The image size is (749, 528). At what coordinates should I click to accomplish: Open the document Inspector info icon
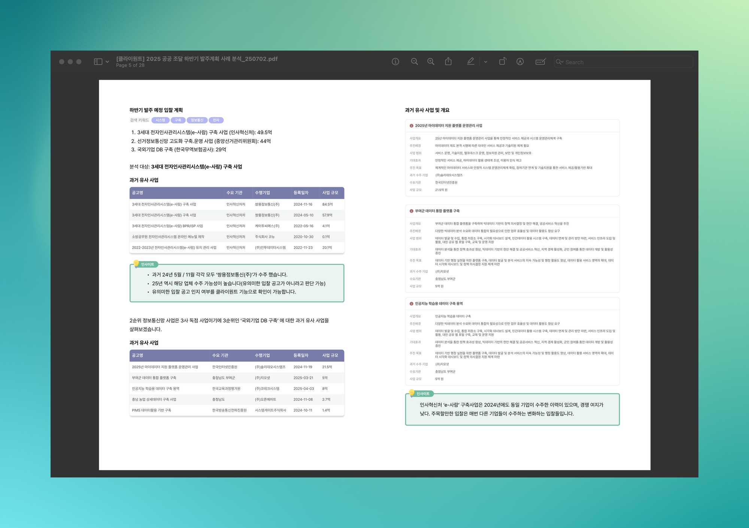pyautogui.click(x=395, y=62)
